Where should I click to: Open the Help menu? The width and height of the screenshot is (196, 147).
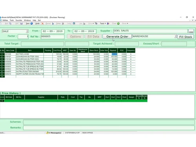(x=34, y=20)
